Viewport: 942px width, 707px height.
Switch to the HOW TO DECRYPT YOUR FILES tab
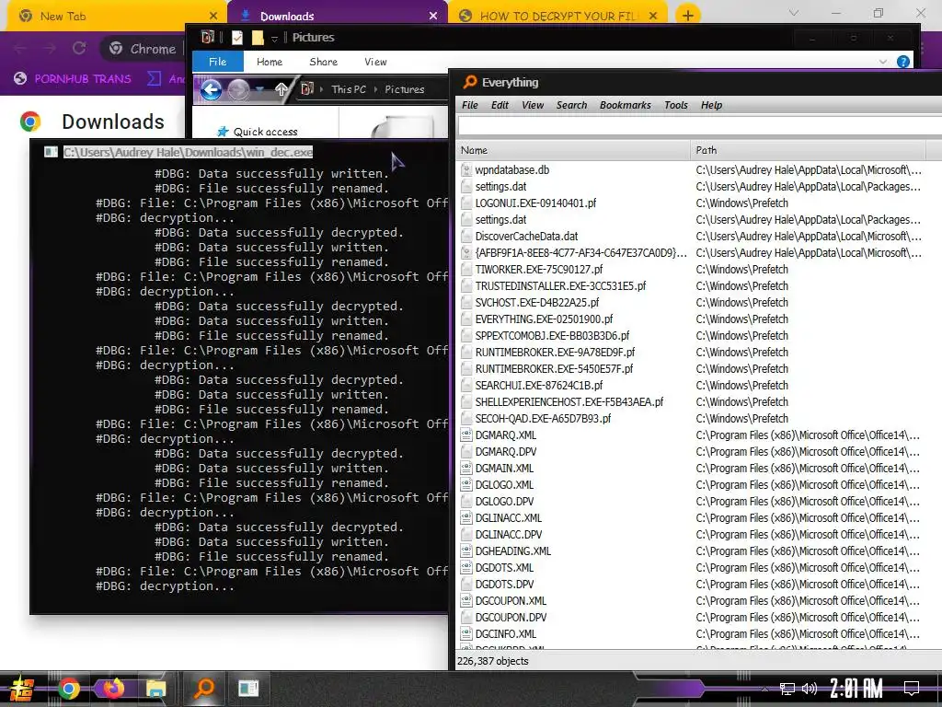point(557,17)
